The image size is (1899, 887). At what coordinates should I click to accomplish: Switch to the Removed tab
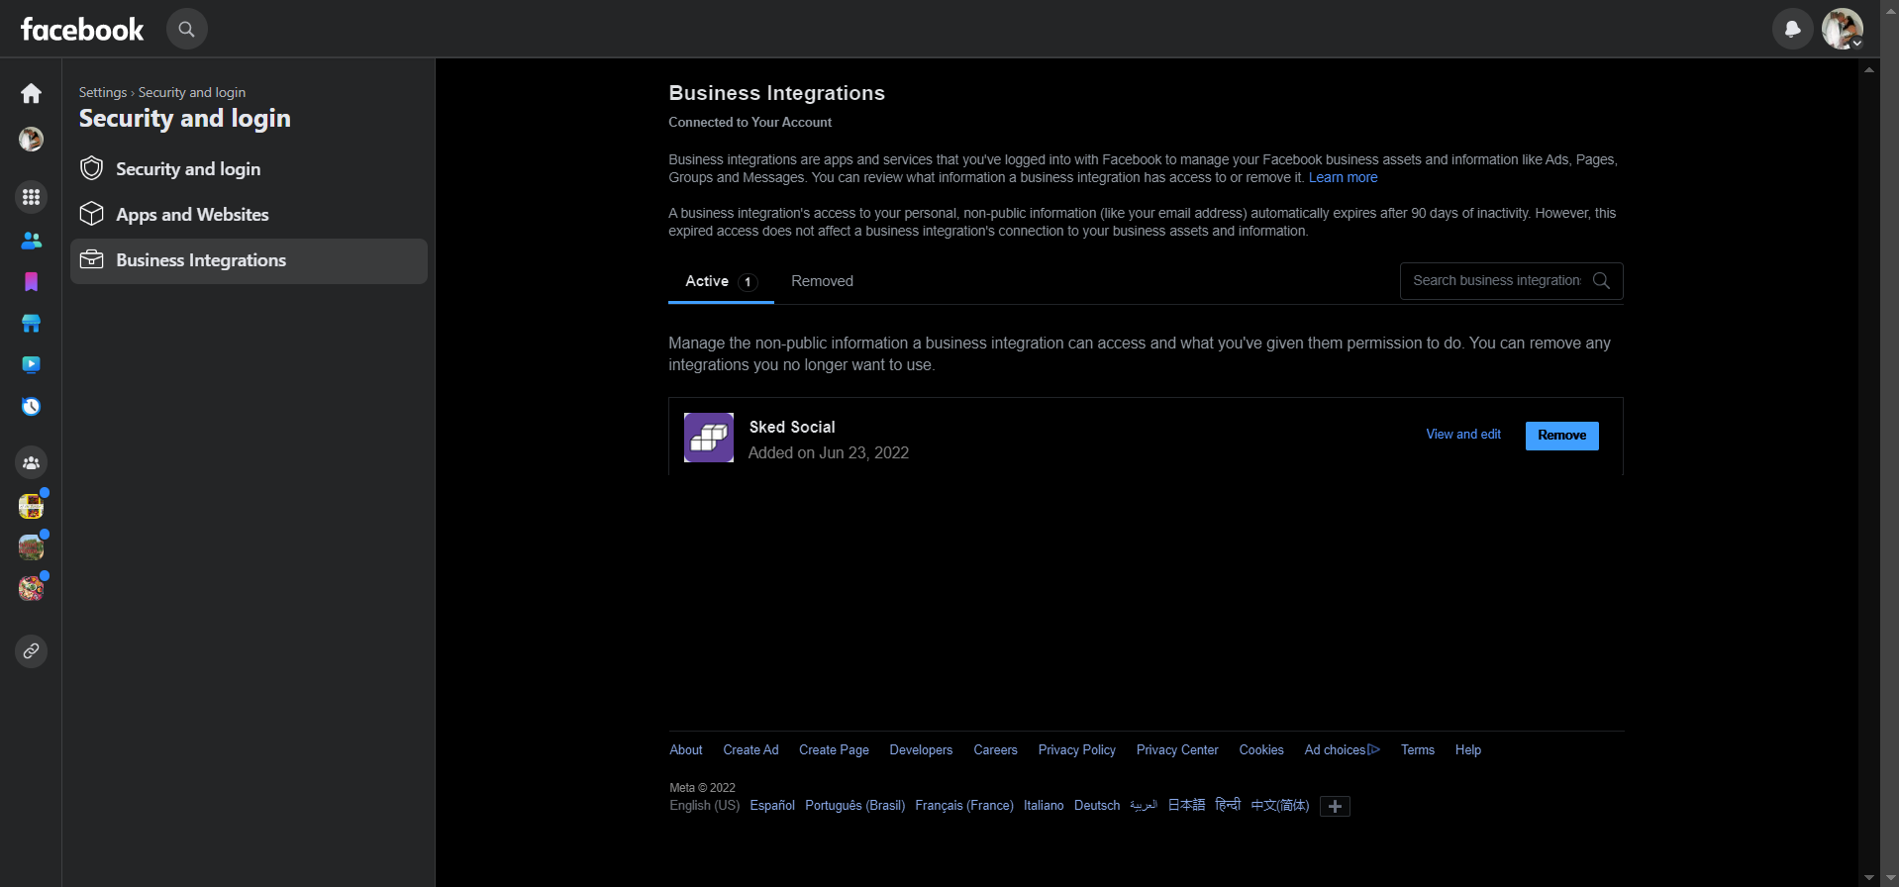click(822, 281)
